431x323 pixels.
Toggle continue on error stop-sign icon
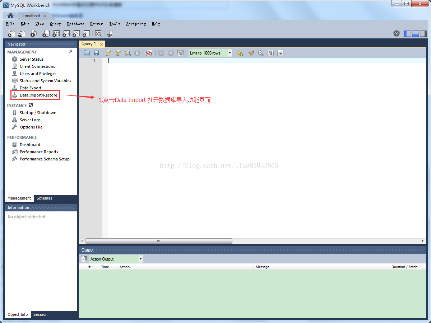[149, 53]
